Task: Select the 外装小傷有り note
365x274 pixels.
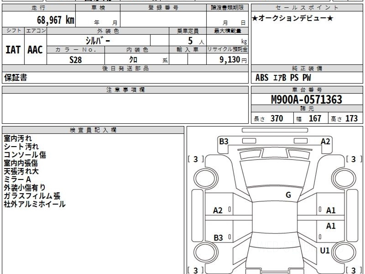Action: (25, 188)
